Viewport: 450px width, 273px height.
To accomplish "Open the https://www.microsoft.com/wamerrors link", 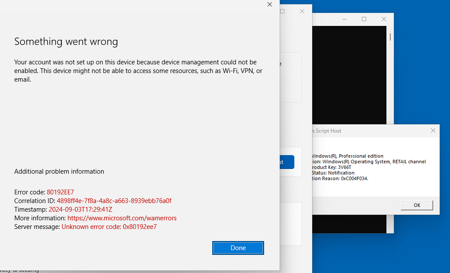I will 122,218.
